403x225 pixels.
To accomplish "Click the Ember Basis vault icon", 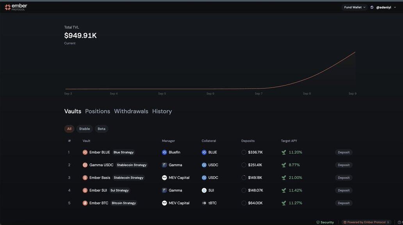I will 85,178.
